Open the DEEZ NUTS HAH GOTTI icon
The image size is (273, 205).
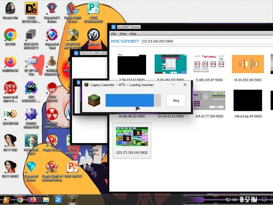click(x=31, y=39)
